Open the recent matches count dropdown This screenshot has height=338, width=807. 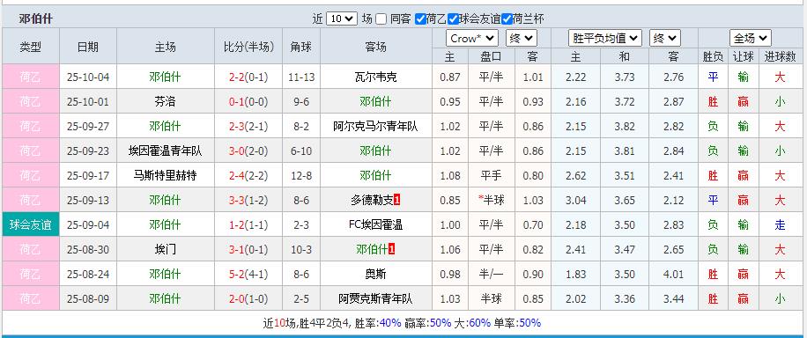point(341,19)
